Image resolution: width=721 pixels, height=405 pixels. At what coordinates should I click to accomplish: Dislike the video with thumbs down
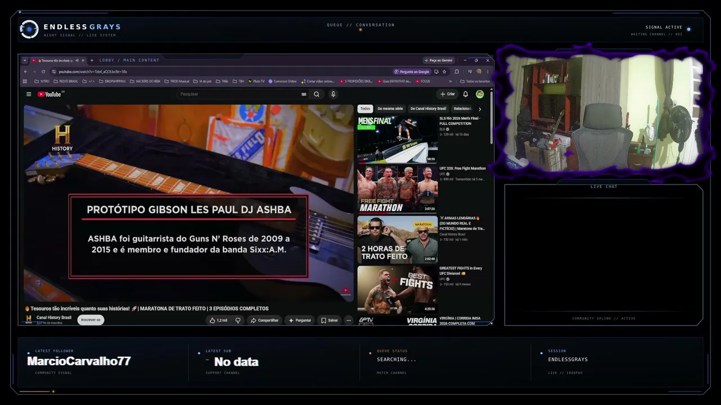pos(238,320)
